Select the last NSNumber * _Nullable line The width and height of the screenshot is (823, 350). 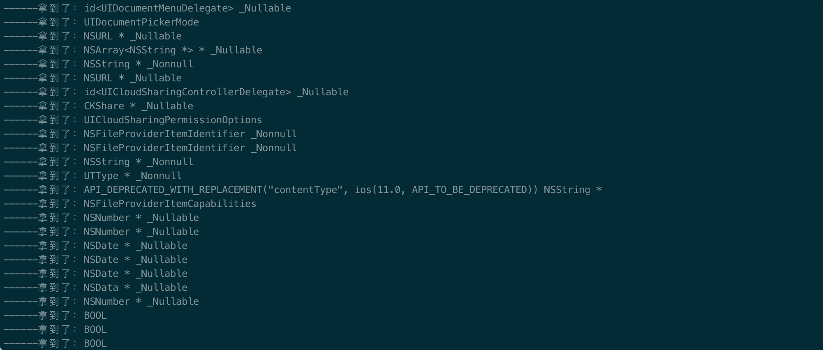point(101,302)
